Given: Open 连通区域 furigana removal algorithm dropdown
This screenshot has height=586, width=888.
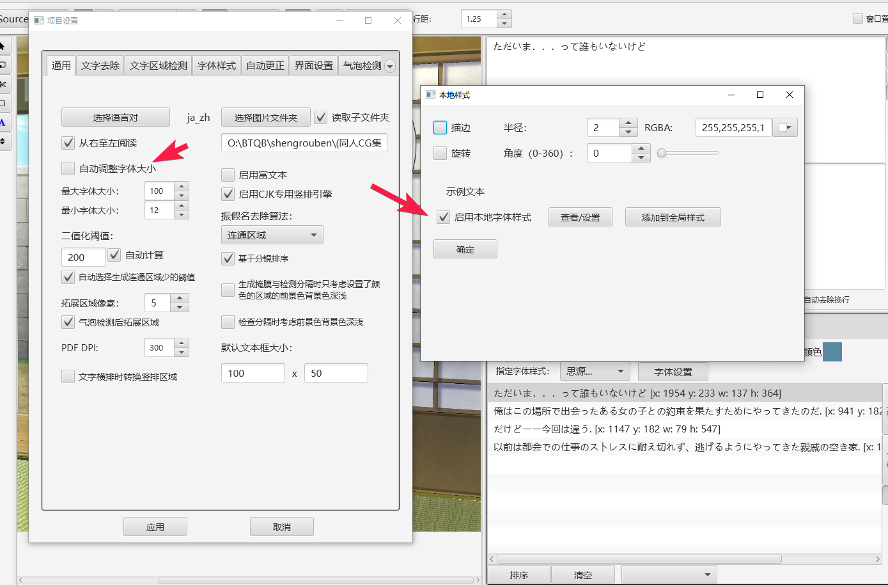Looking at the screenshot, I should click(x=272, y=235).
